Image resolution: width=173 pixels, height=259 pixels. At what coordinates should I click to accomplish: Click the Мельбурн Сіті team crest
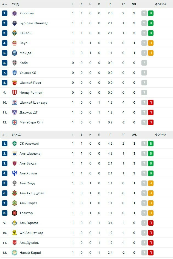pyautogui.click(x=15, y=122)
